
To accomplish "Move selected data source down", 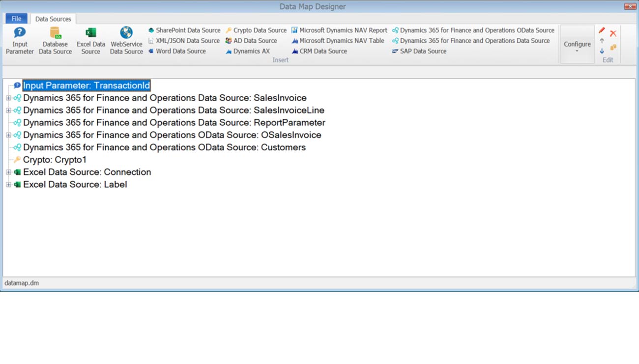I will tap(602, 51).
